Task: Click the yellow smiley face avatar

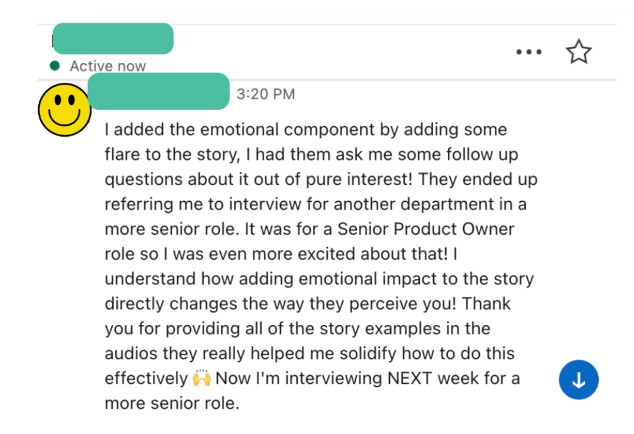Action: click(x=64, y=110)
